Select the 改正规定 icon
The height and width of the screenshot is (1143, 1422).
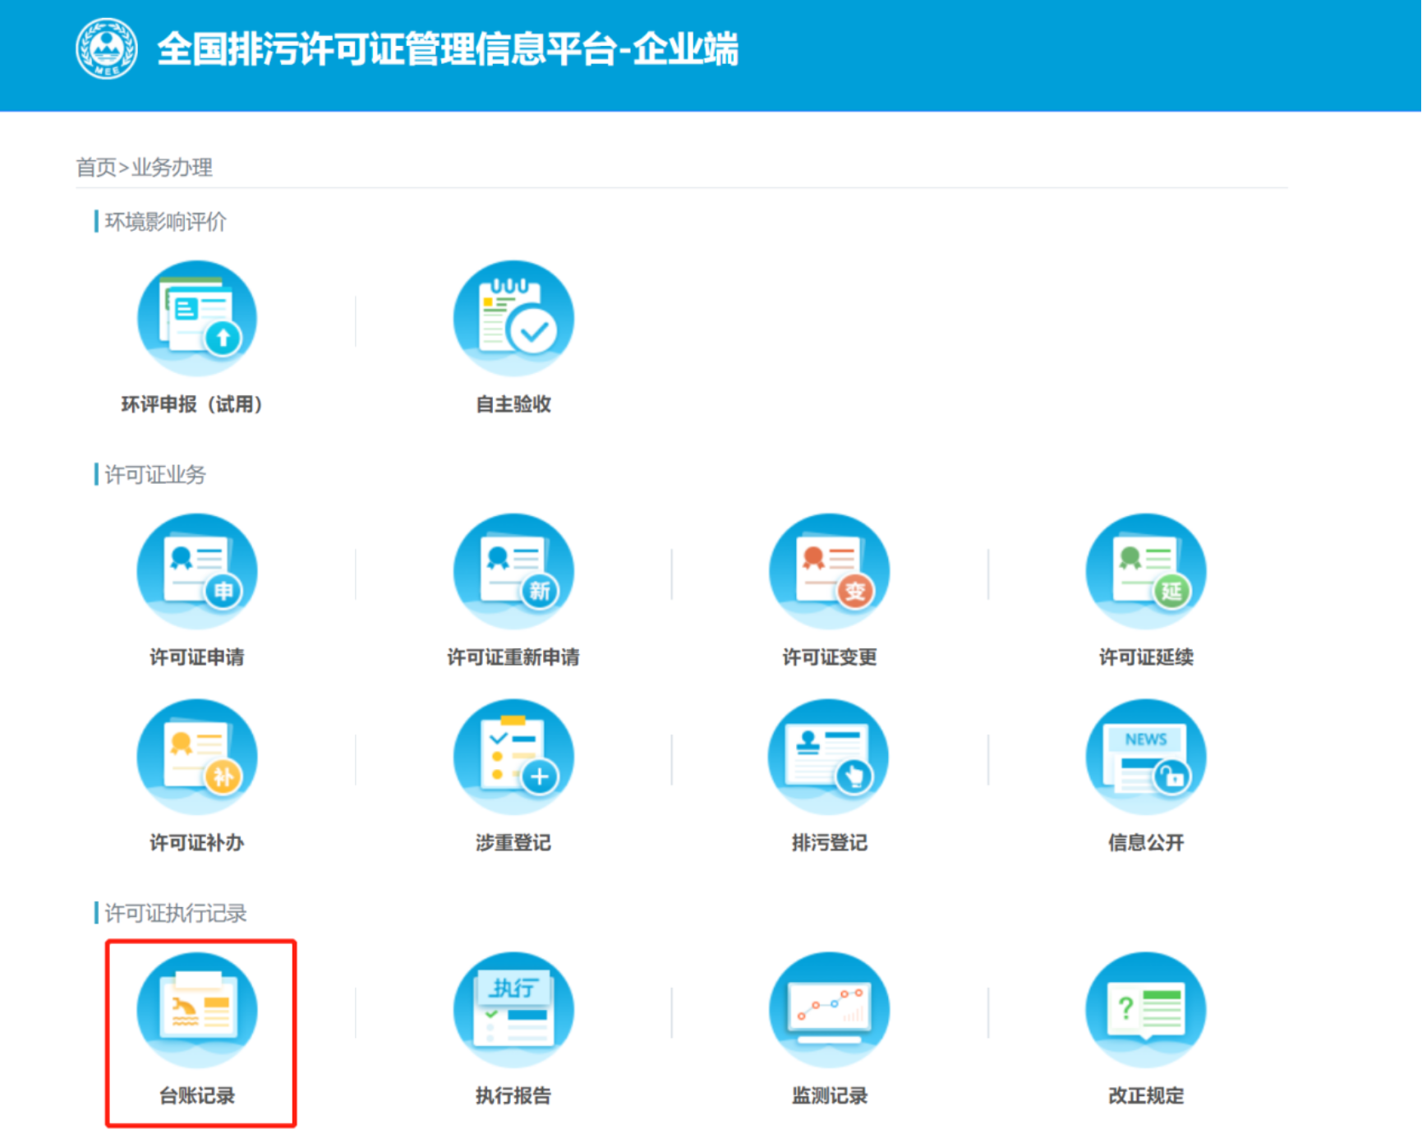tap(1146, 1011)
